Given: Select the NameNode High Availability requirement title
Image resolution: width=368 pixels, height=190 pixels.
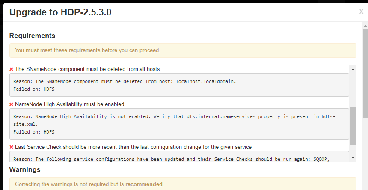Looking at the screenshot, I should pos(69,104).
